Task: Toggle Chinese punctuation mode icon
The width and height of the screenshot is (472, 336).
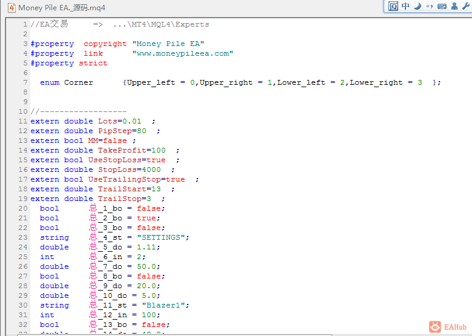Action: tap(430, 6)
